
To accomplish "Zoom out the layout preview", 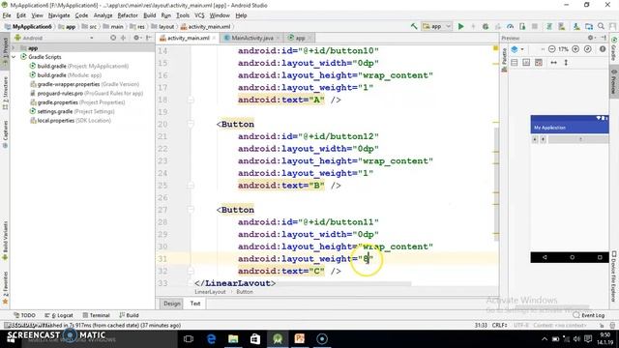I will click(552, 49).
